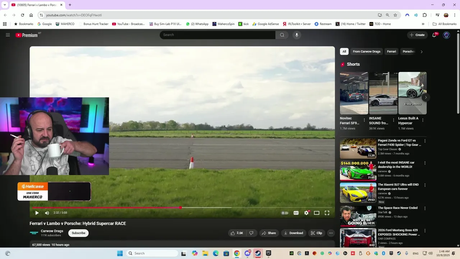Go to YouTube Premium home logo
The height and width of the screenshot is (259, 460).
(x=27, y=35)
